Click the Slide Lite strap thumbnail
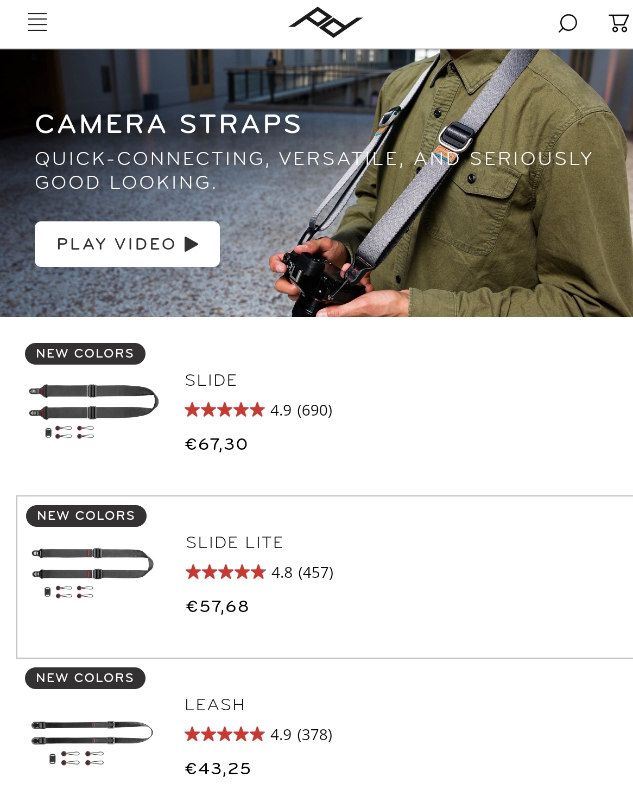Image resolution: width=633 pixels, height=790 pixels. coord(93,573)
